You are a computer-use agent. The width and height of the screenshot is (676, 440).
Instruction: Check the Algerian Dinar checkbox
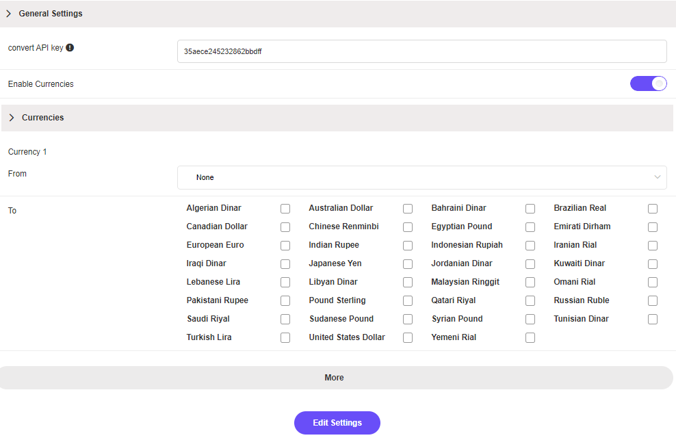pos(285,209)
